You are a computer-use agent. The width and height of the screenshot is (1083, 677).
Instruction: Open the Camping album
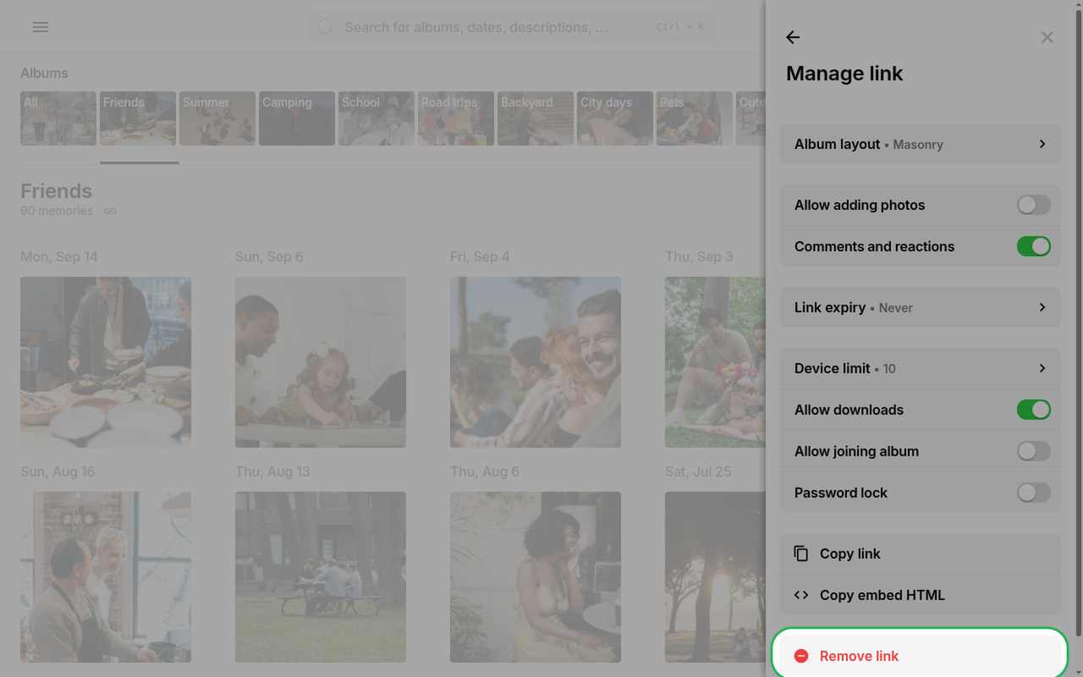(x=297, y=118)
